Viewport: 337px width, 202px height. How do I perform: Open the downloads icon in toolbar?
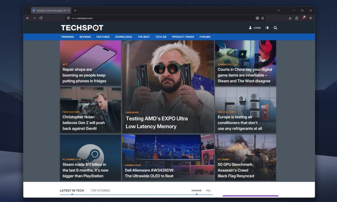click(290, 18)
